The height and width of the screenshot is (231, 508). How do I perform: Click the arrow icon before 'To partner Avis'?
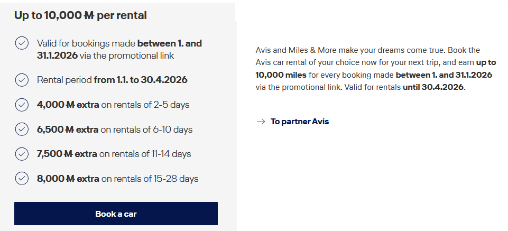click(260, 122)
